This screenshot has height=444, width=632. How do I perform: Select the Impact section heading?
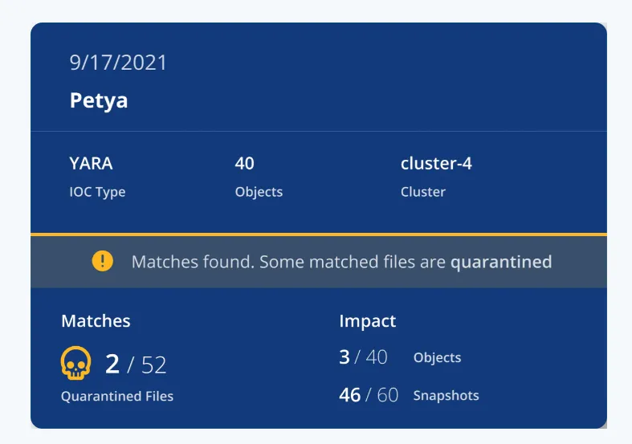point(367,321)
